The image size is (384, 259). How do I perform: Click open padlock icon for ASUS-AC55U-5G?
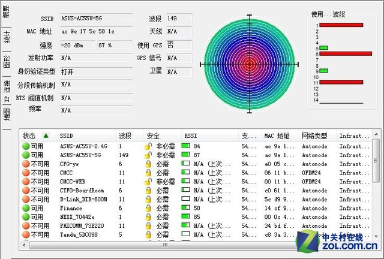click(x=148, y=155)
